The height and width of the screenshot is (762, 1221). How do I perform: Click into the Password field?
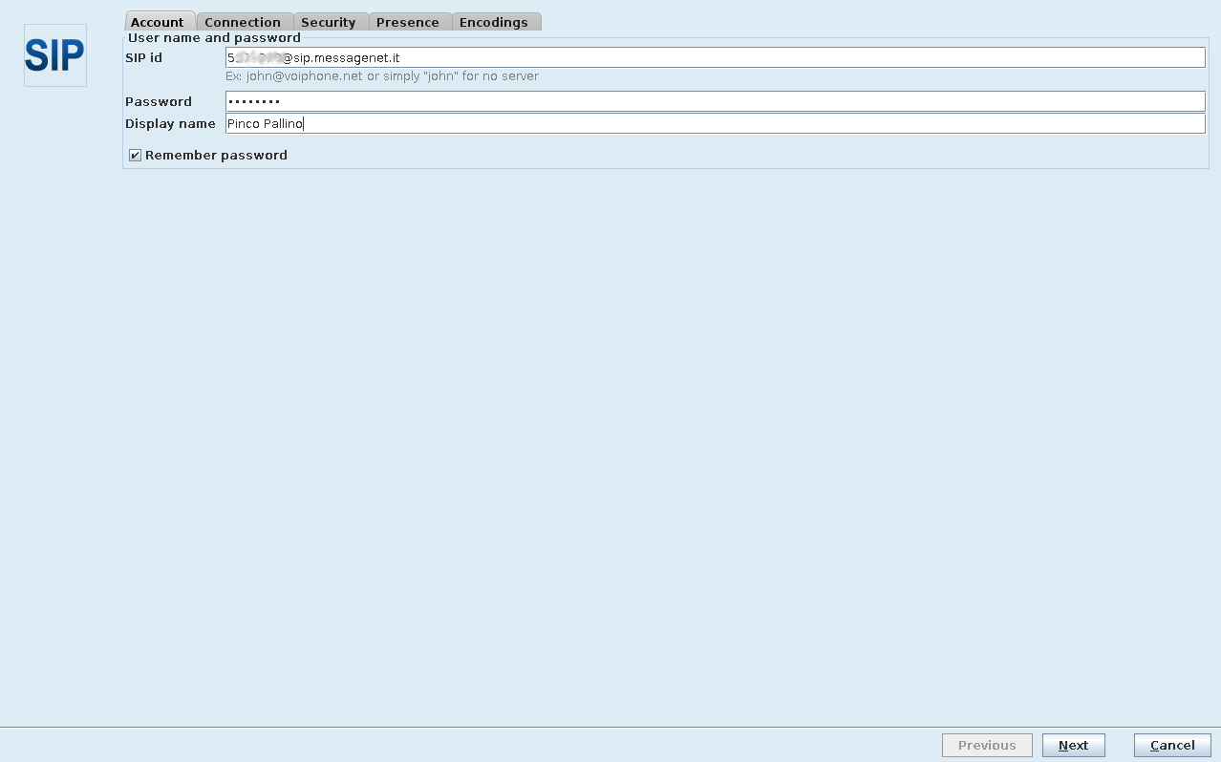[x=715, y=101]
